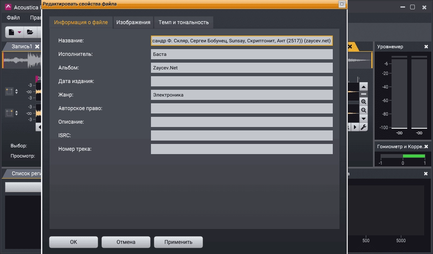Click the green correlation meter bar

414,156
